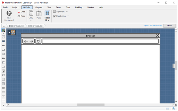This screenshot has width=178, height=111.
Task: Click the wireframe browser refresh icon
Action: click(38, 41)
